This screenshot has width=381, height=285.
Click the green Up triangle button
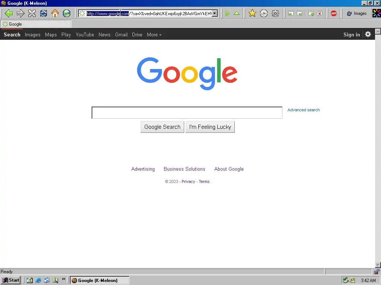click(x=237, y=14)
